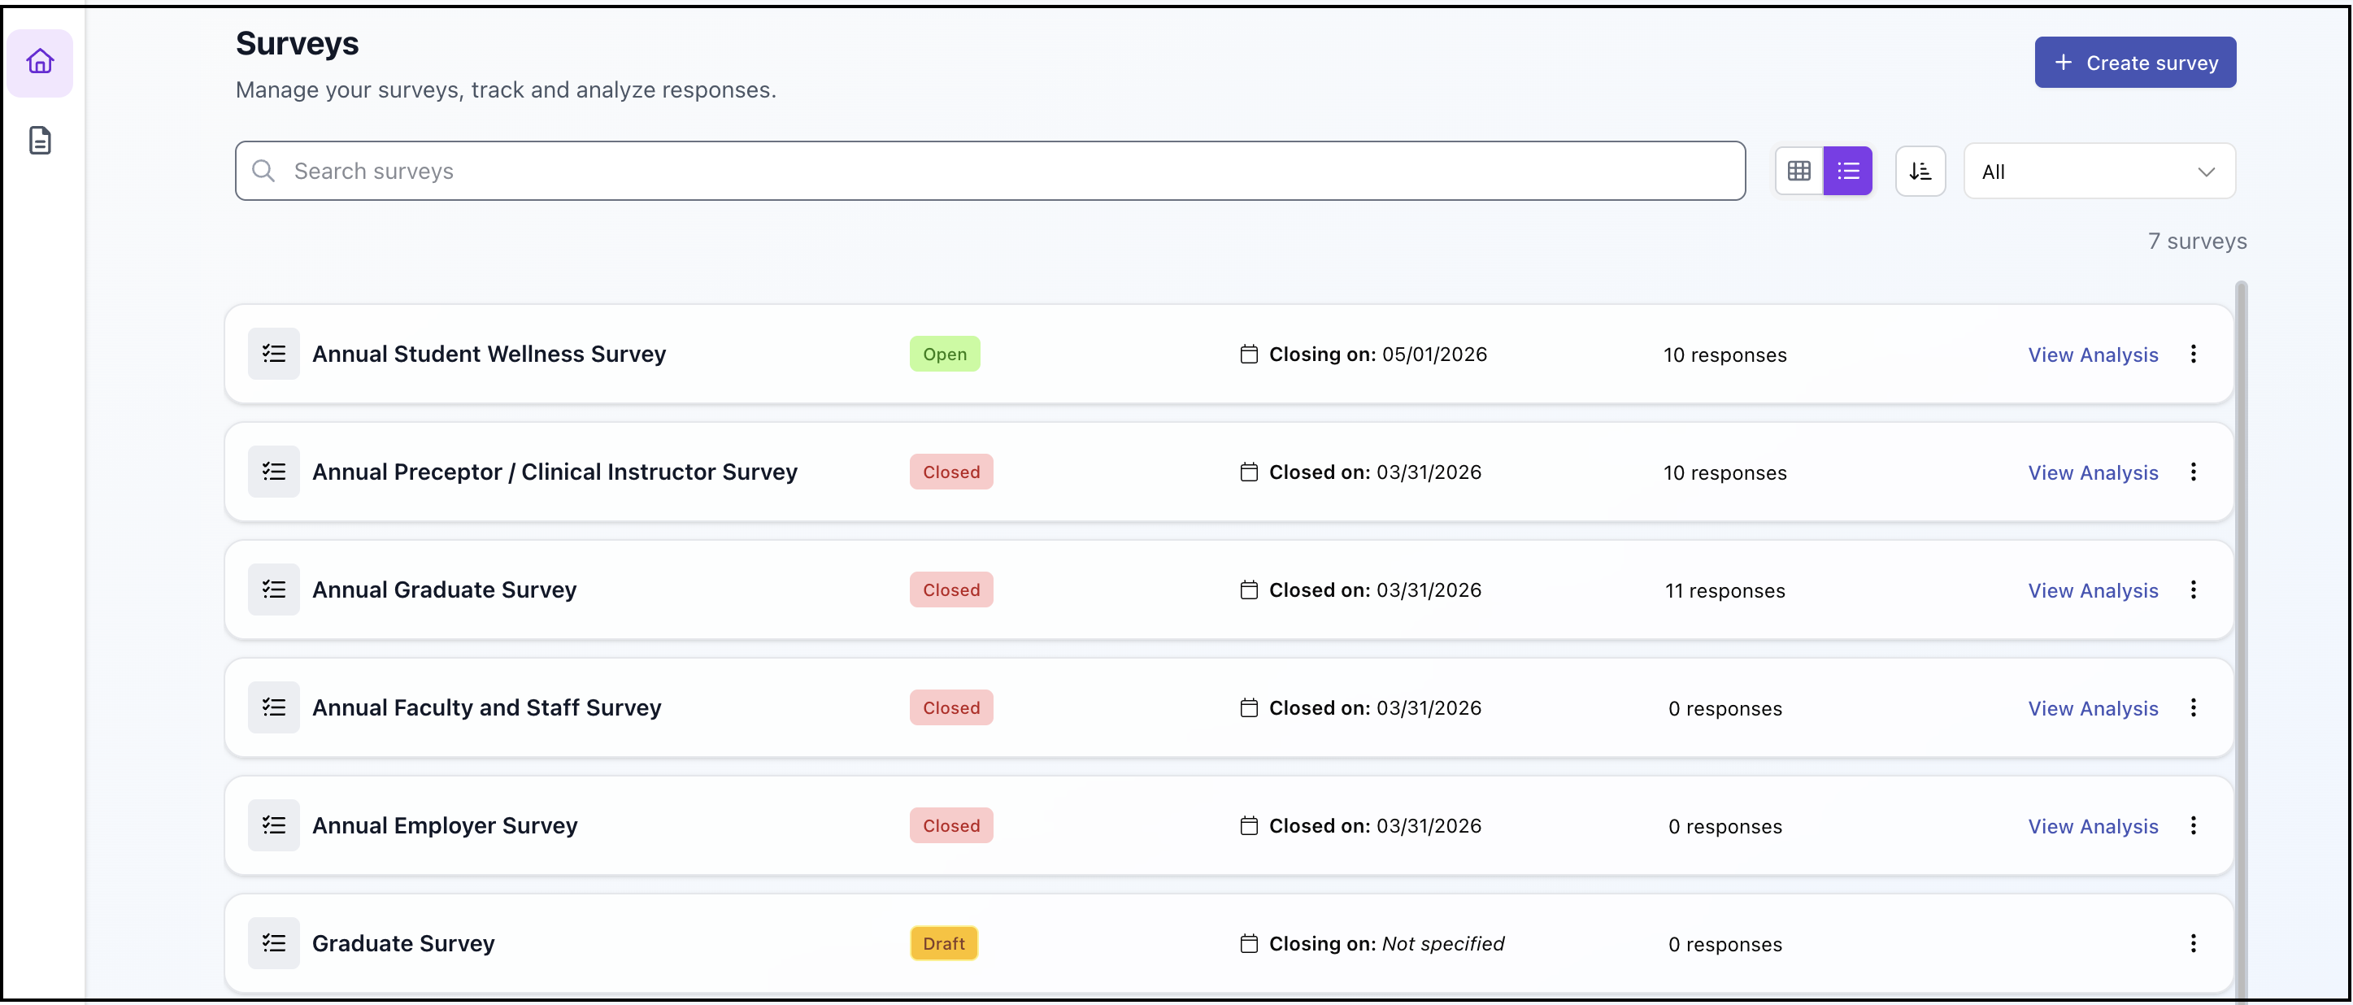This screenshot has width=2353, height=1005.
Task: Open the Home sidebar icon
Action: click(x=40, y=62)
